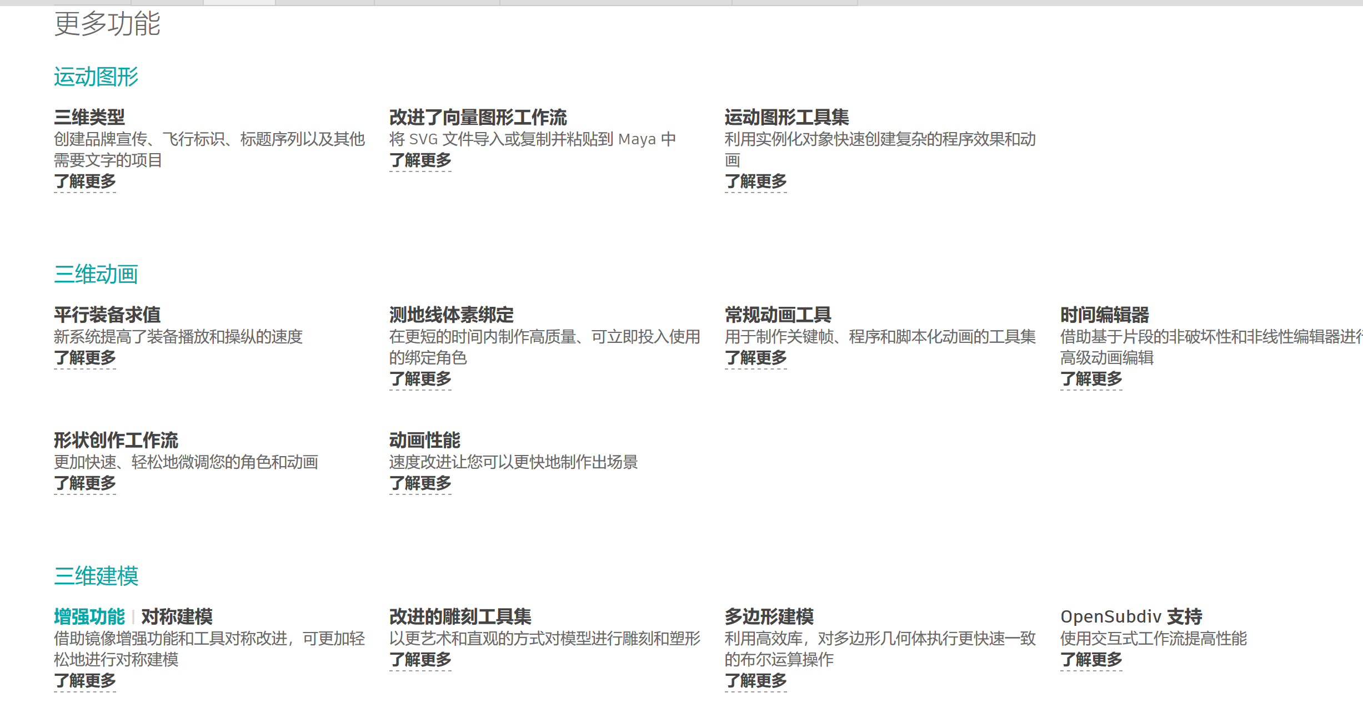This screenshot has height=703, width=1363.
Task: Click 了解更多 under 对称建模
Action: pyautogui.click(x=85, y=681)
